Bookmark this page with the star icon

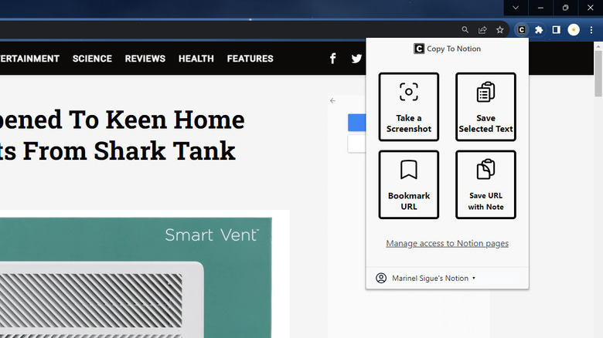tap(499, 29)
